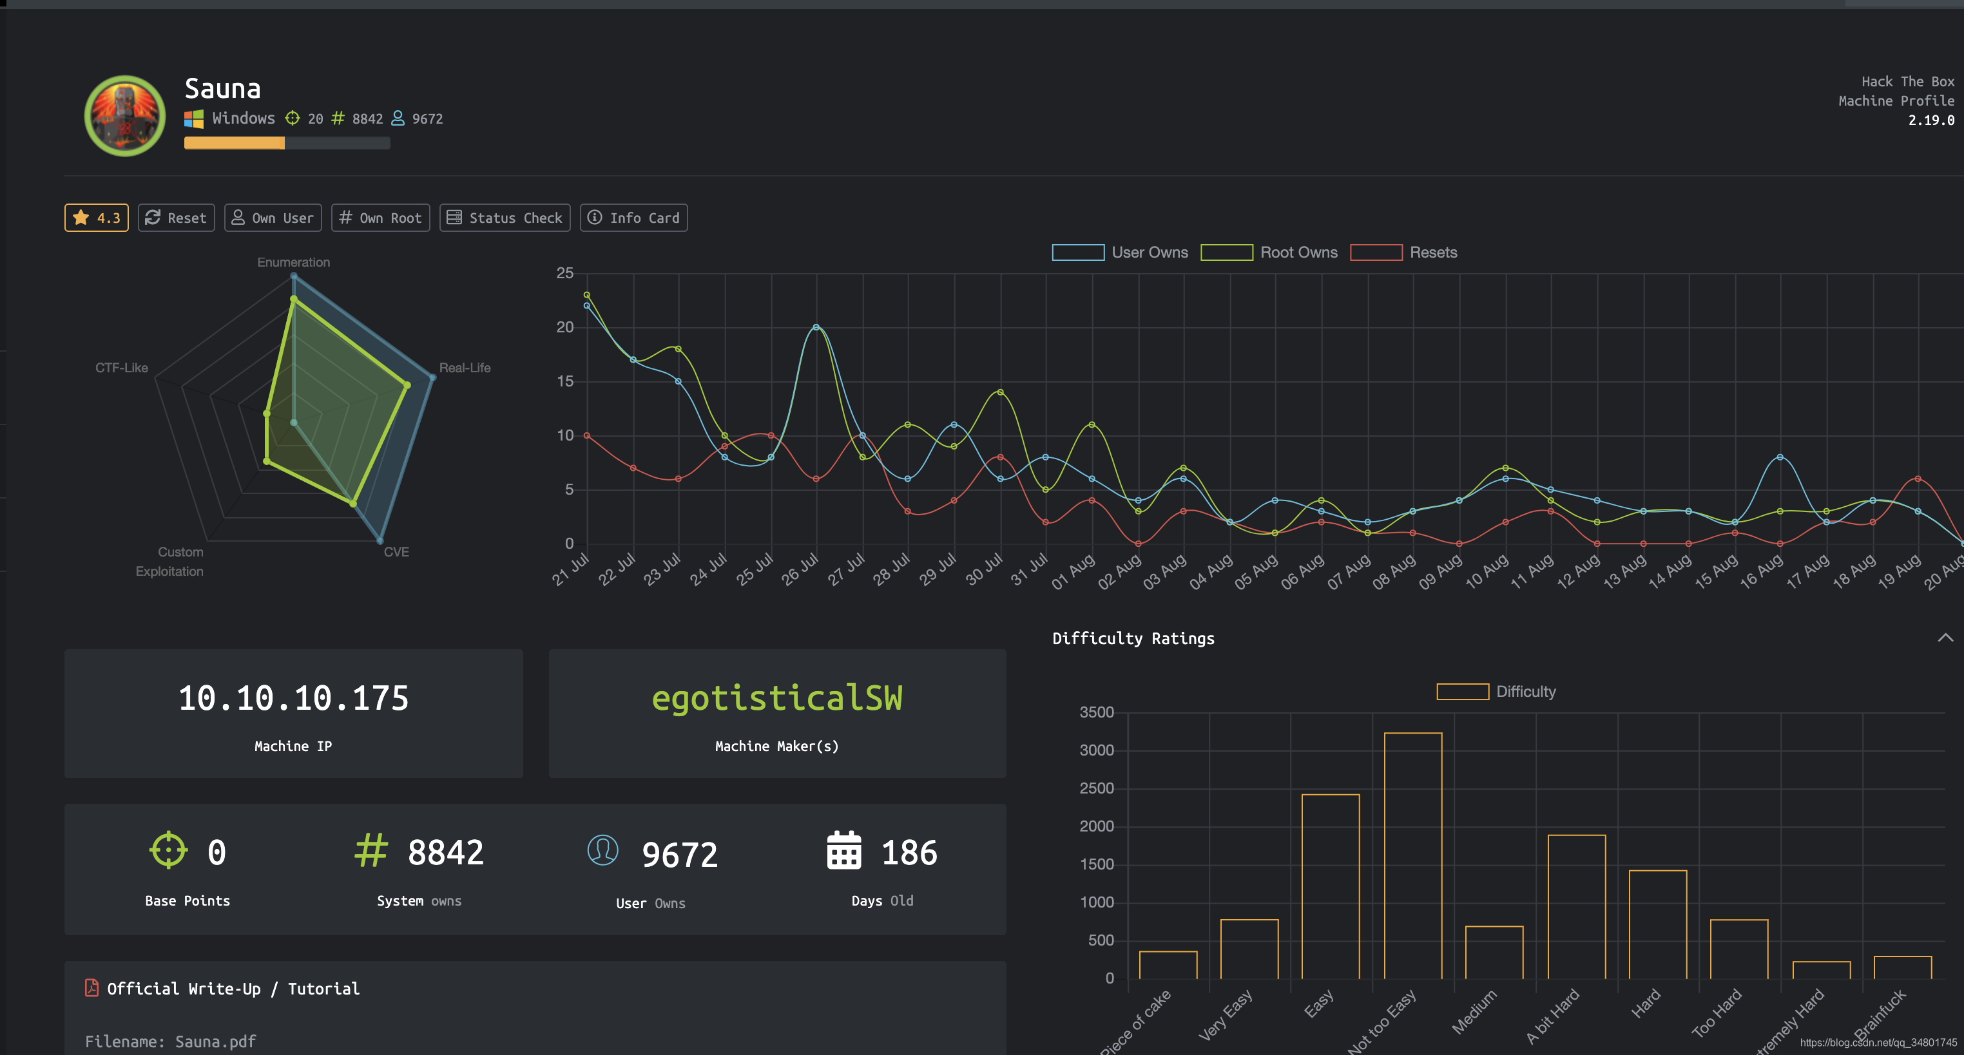1964x1055 pixels.
Task: Submit flag with Own Root button
Action: coord(380,218)
